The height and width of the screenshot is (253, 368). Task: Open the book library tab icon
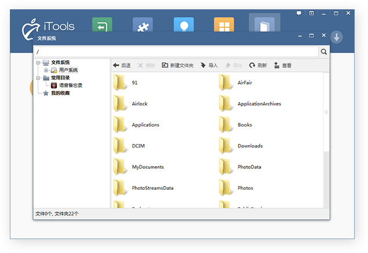[265, 23]
